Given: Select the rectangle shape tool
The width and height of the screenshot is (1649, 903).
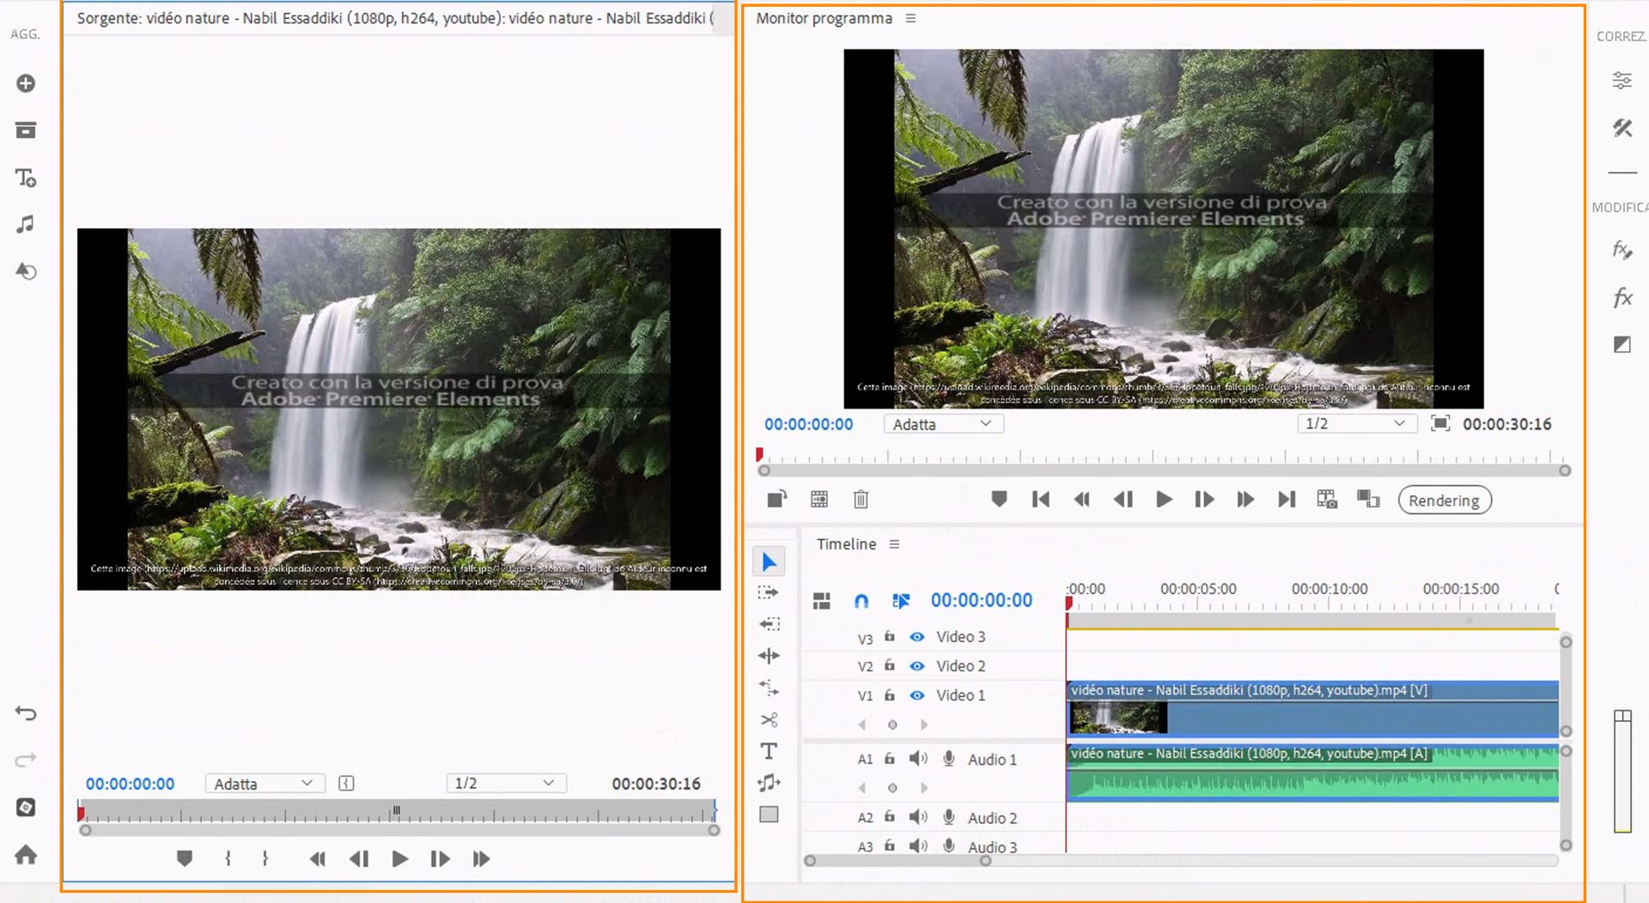Looking at the screenshot, I should tap(769, 815).
